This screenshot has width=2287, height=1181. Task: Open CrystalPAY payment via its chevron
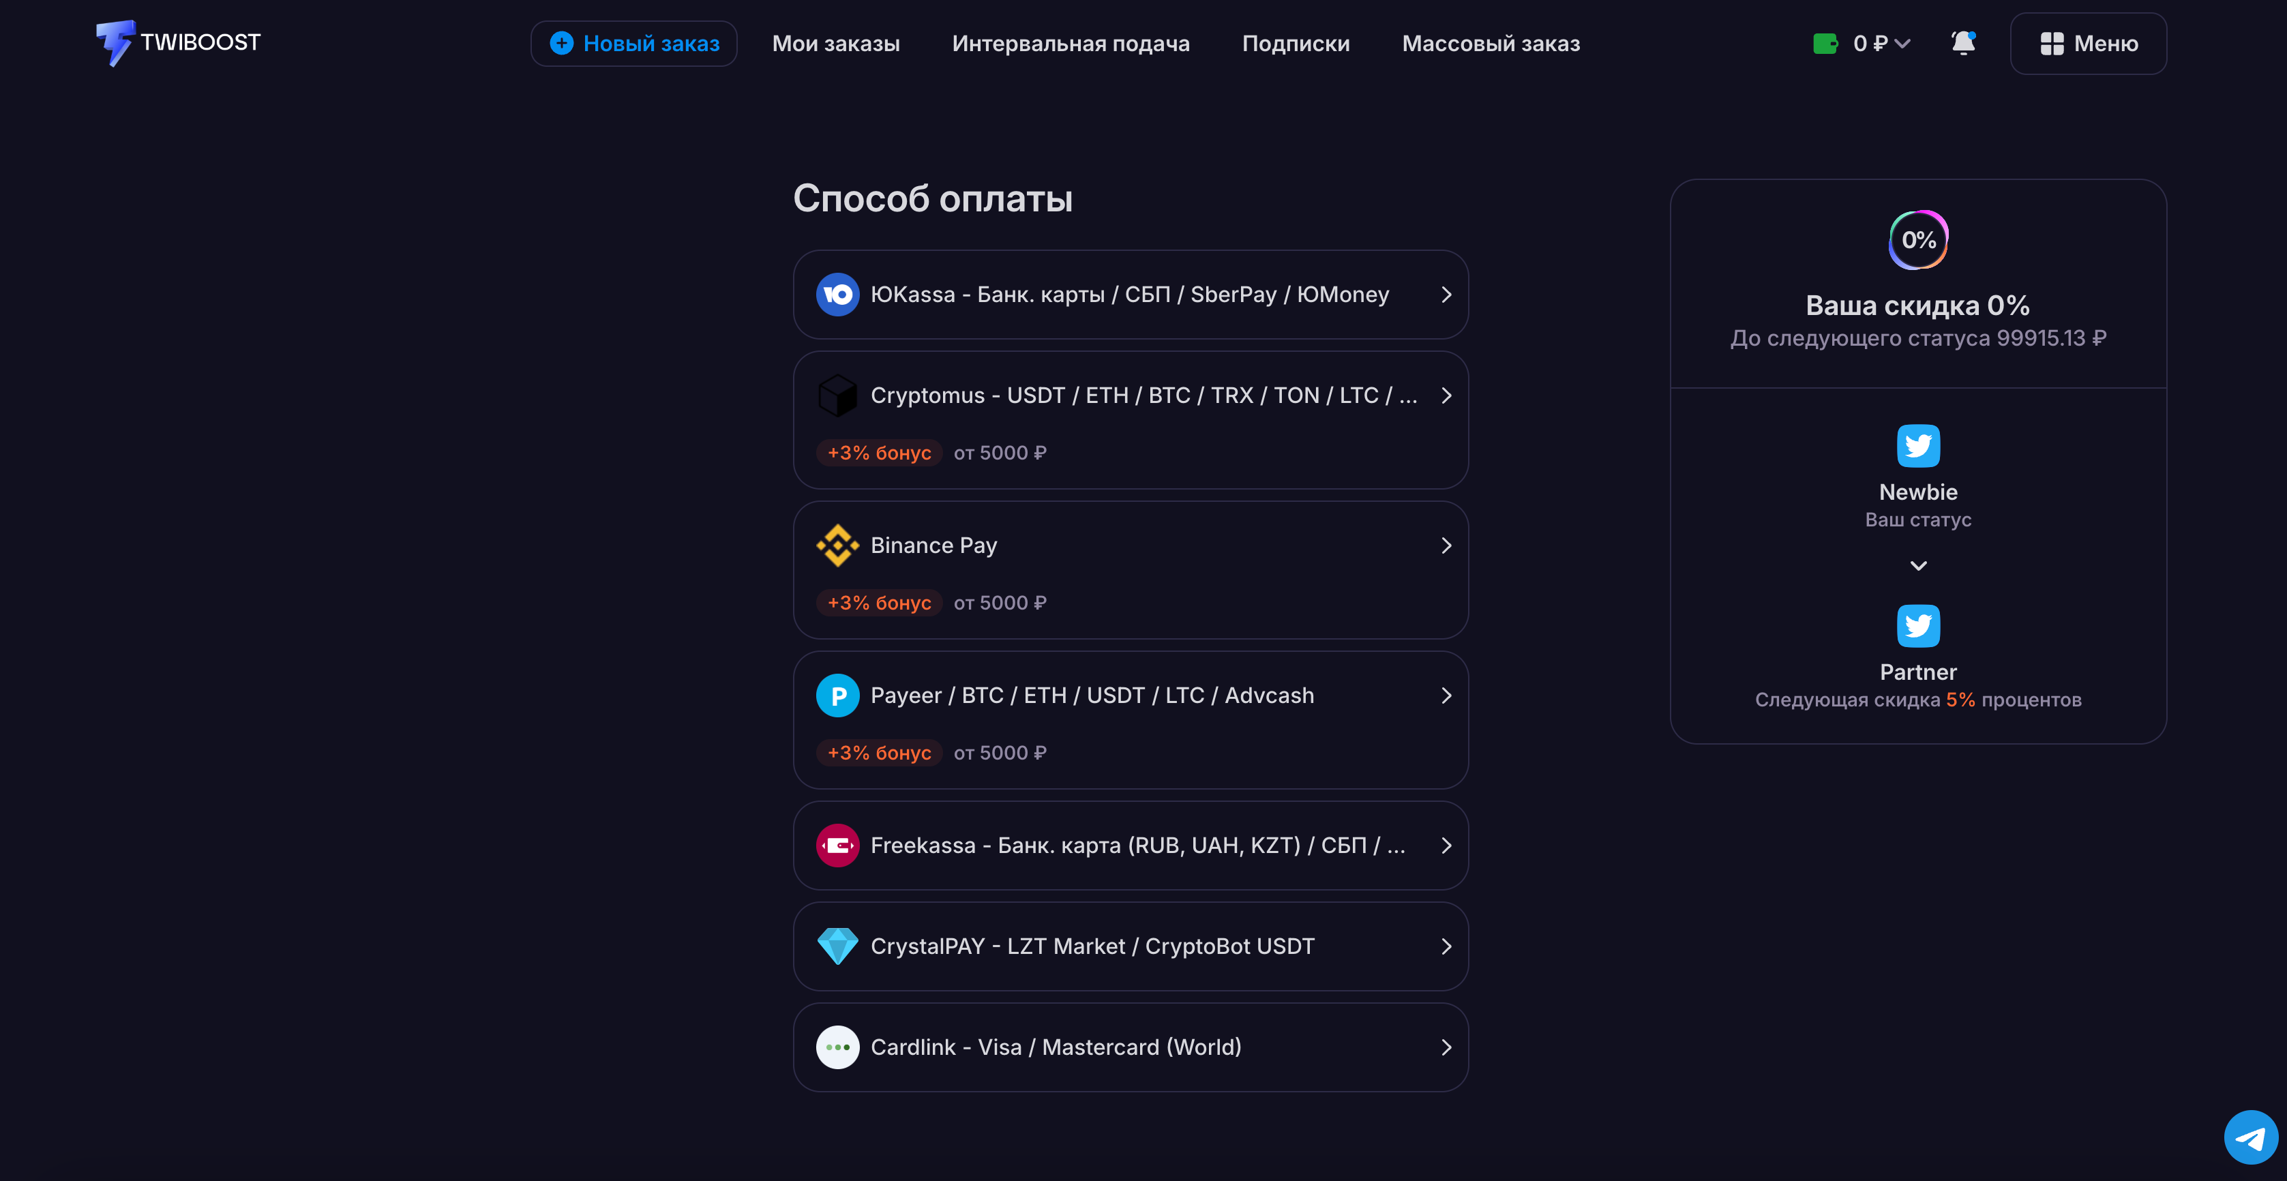[x=1446, y=946]
